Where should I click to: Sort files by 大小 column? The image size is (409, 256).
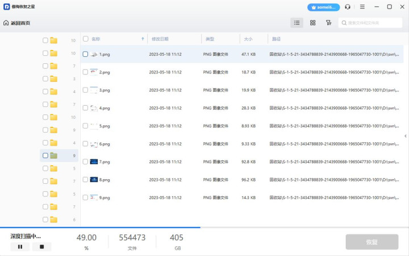[248, 39]
